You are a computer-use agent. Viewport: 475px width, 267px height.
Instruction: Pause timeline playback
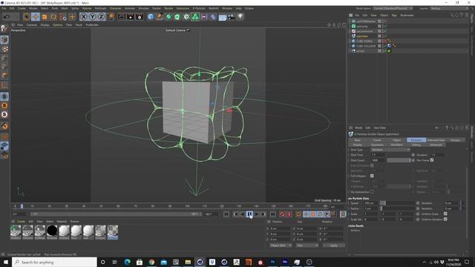pos(249,214)
